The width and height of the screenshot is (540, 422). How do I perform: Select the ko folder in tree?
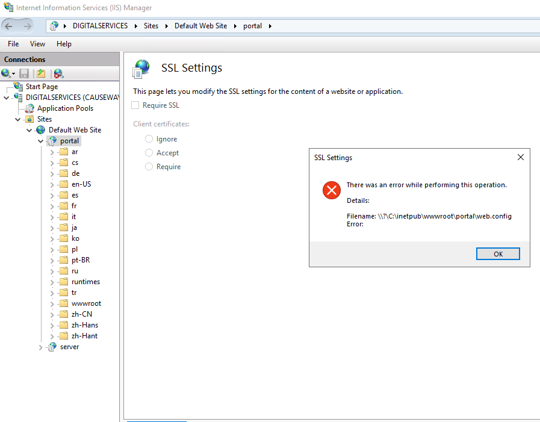point(75,238)
